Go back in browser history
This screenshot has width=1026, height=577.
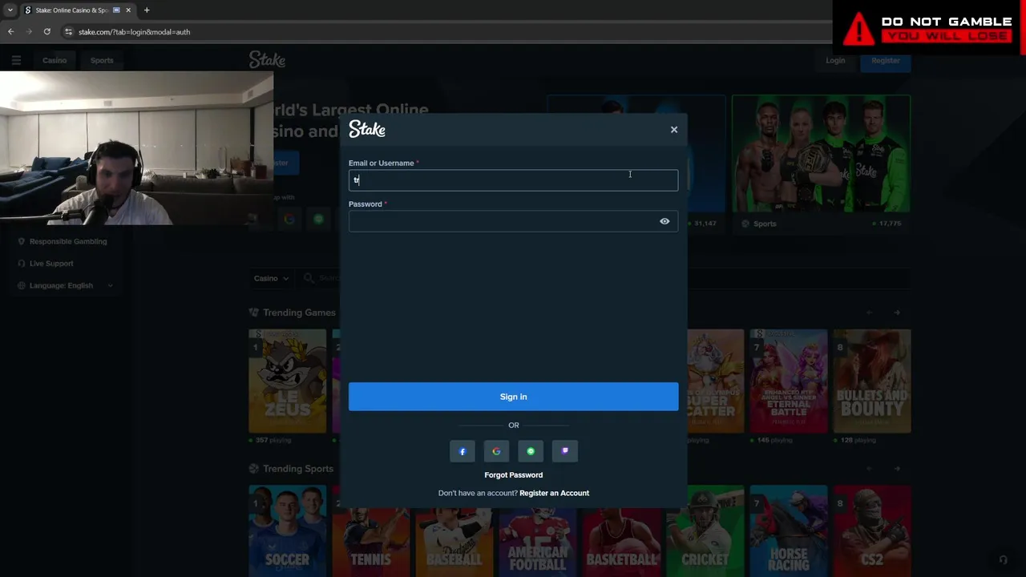(11, 32)
